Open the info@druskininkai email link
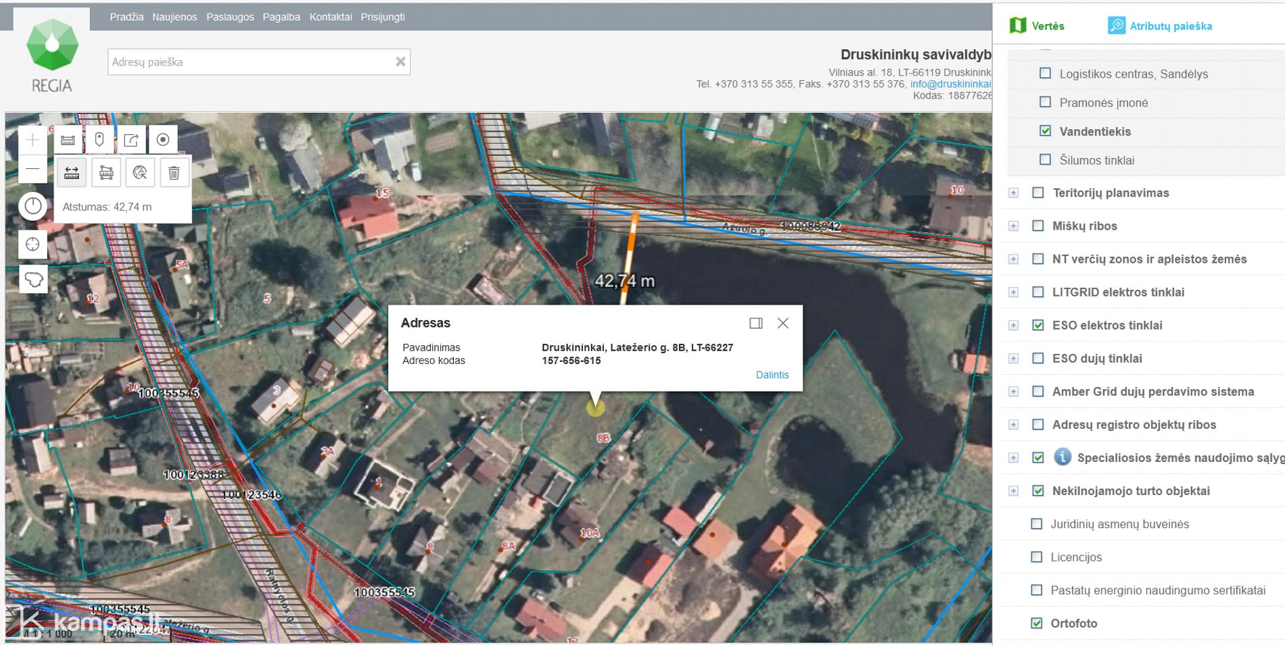Image resolution: width=1285 pixels, height=645 pixels. [x=950, y=84]
